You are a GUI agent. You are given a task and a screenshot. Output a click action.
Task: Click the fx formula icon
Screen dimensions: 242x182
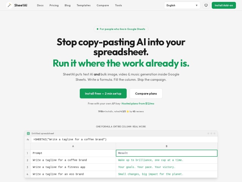coord(28,140)
